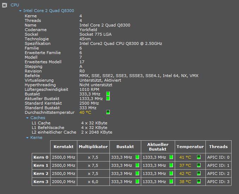Screen dimensions: 239x194
Task: Click the 41 °C temperature value
Action: [x=185, y=157]
